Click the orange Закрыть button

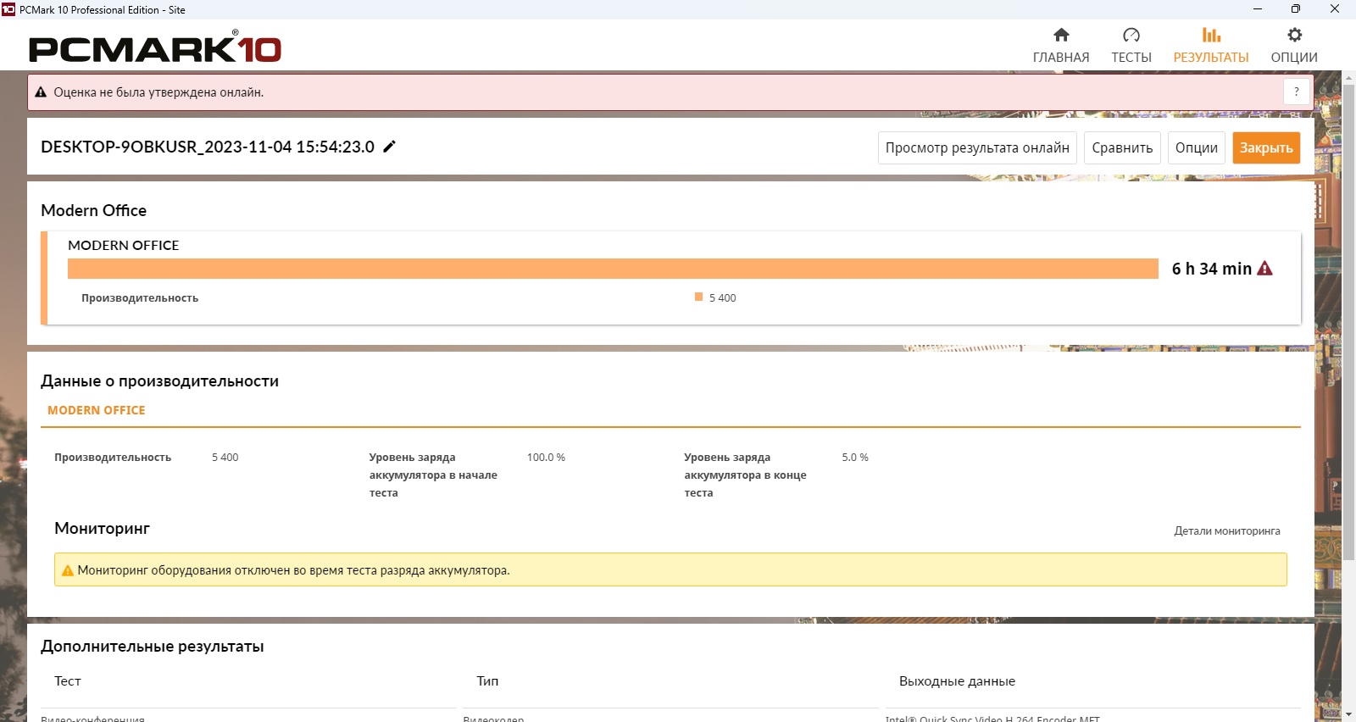[x=1266, y=147]
